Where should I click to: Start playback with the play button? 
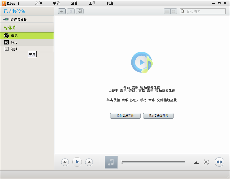point(77,162)
